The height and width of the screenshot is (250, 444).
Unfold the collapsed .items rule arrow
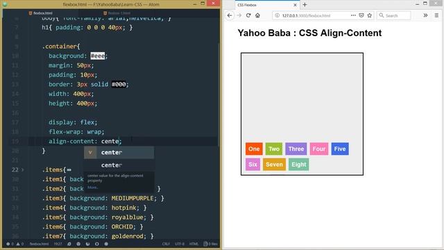pos(23,169)
